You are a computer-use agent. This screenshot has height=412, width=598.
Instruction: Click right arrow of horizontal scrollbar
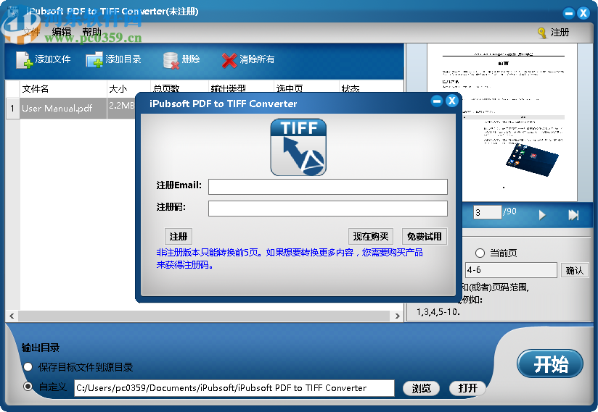(397, 316)
